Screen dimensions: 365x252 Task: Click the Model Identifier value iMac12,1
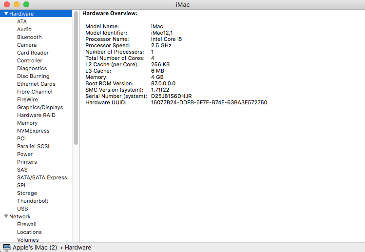point(162,33)
